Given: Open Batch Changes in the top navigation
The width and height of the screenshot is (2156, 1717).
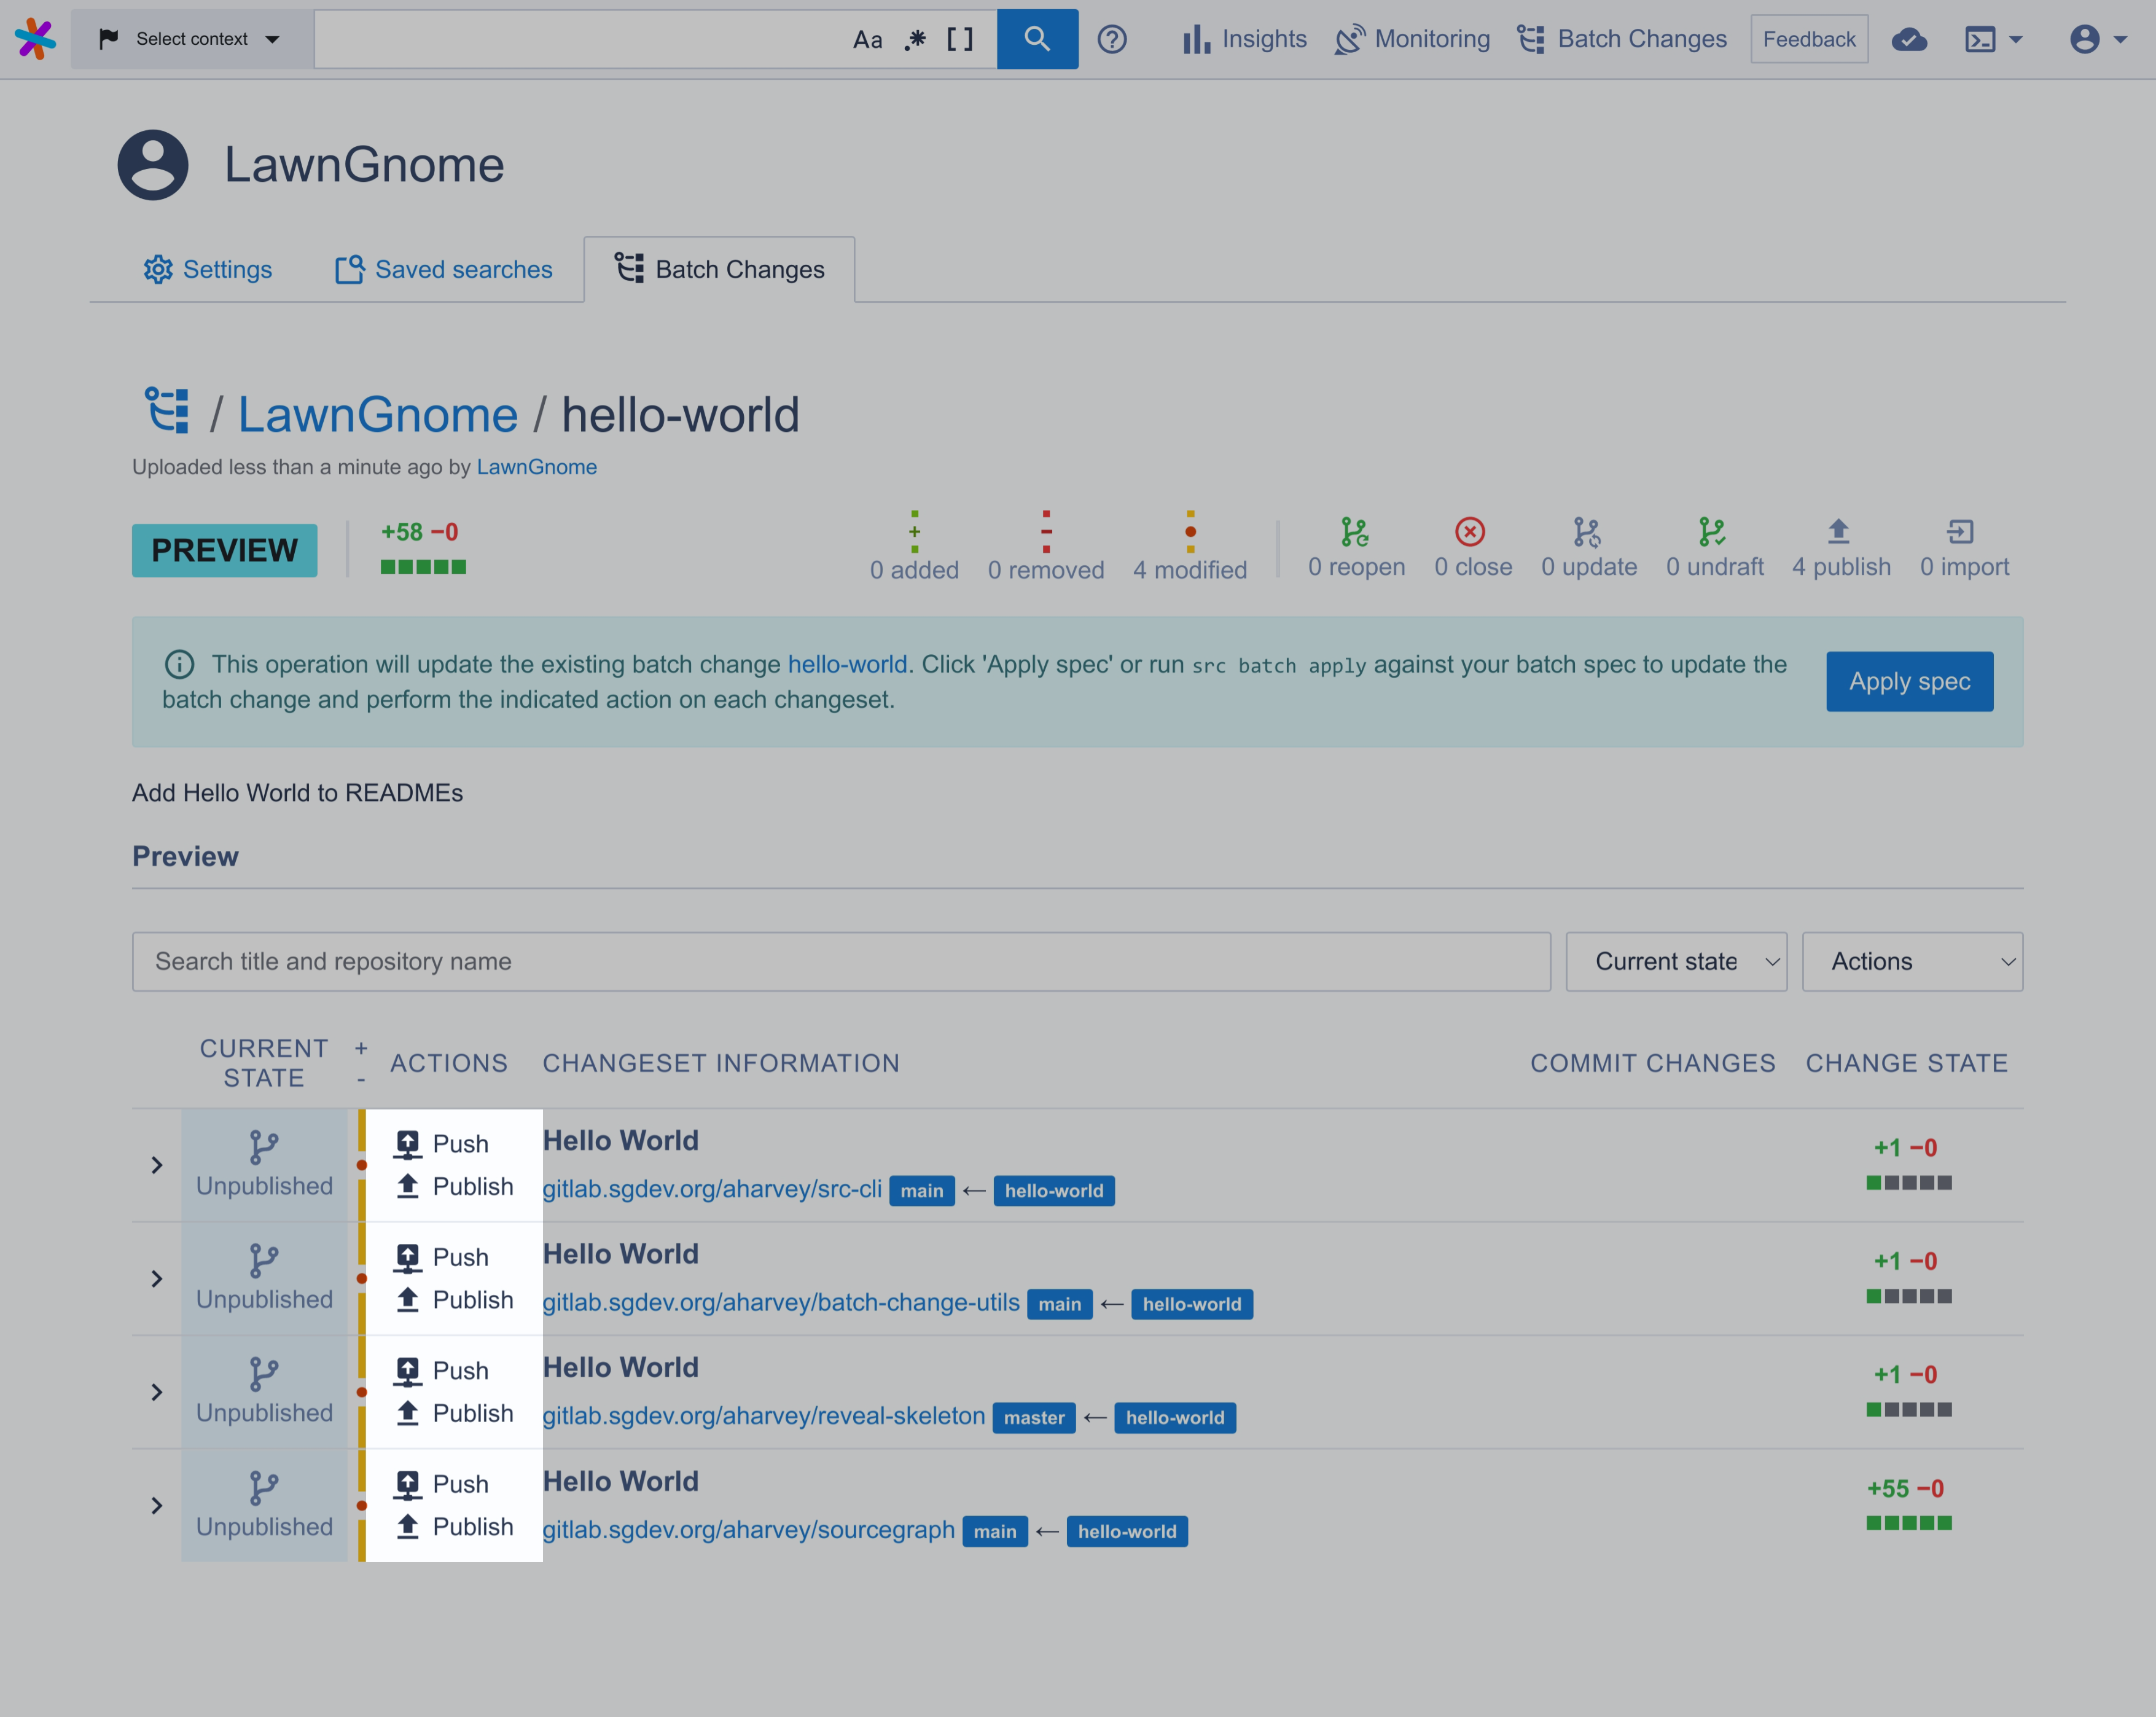Looking at the screenshot, I should (1622, 39).
